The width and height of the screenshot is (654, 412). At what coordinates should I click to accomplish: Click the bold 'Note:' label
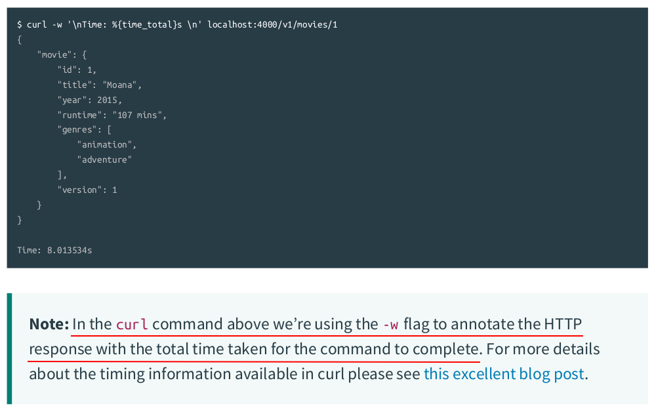(49, 324)
